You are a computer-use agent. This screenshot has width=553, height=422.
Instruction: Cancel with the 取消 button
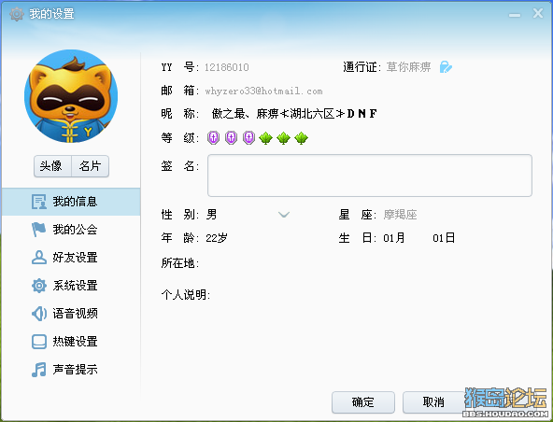(x=433, y=401)
